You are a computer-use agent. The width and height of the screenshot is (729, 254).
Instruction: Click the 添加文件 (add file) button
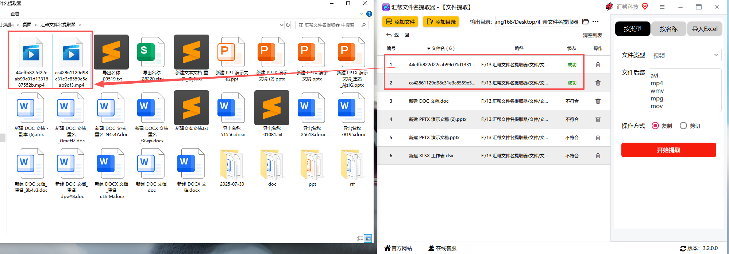click(x=400, y=22)
